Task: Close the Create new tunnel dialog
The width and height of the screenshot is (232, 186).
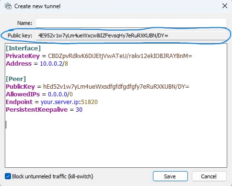Action: coord(225,6)
